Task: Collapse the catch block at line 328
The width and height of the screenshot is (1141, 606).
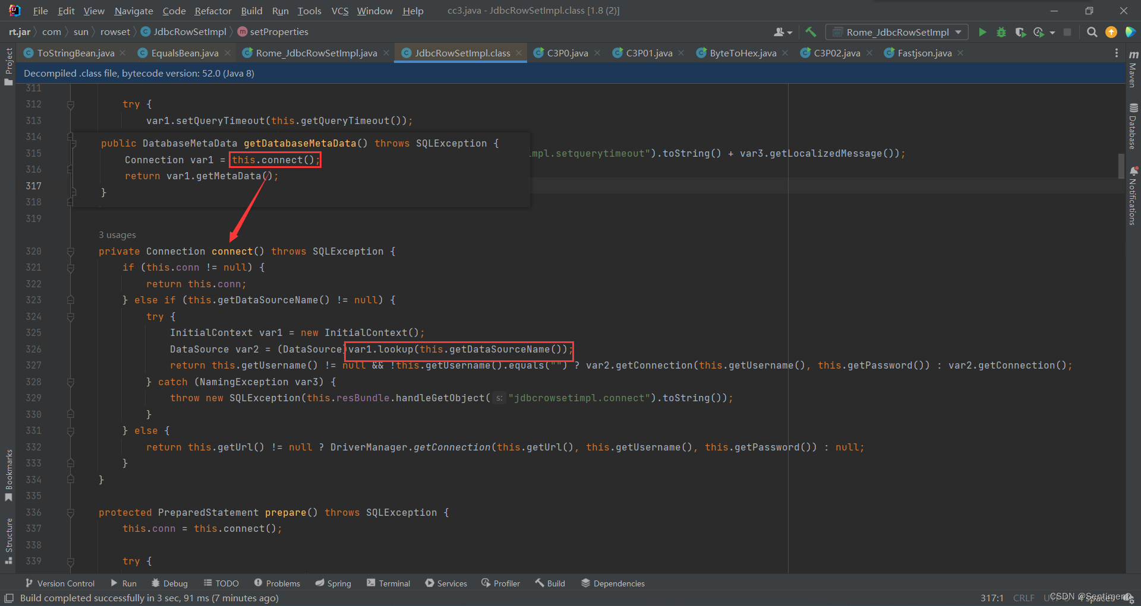Action: coord(71,382)
